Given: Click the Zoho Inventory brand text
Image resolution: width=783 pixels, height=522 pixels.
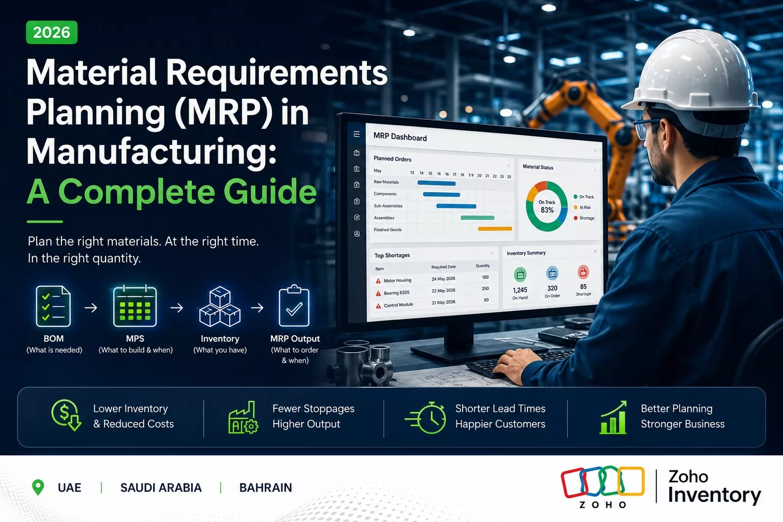Looking at the screenshot, I should [x=714, y=486].
